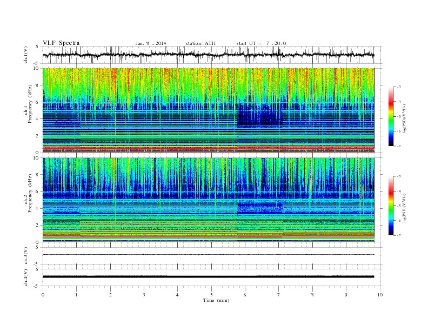Click the ch.4 thick voltage trace band
The image size is (428, 331).
209,277
